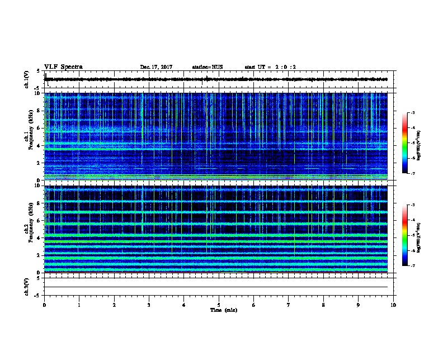Click the "3" tick label on the time axis
This screenshot has width=443, height=342.
pyautogui.click(x=149, y=305)
